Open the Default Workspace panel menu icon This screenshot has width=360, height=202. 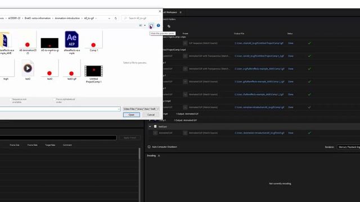pyautogui.click(x=181, y=12)
